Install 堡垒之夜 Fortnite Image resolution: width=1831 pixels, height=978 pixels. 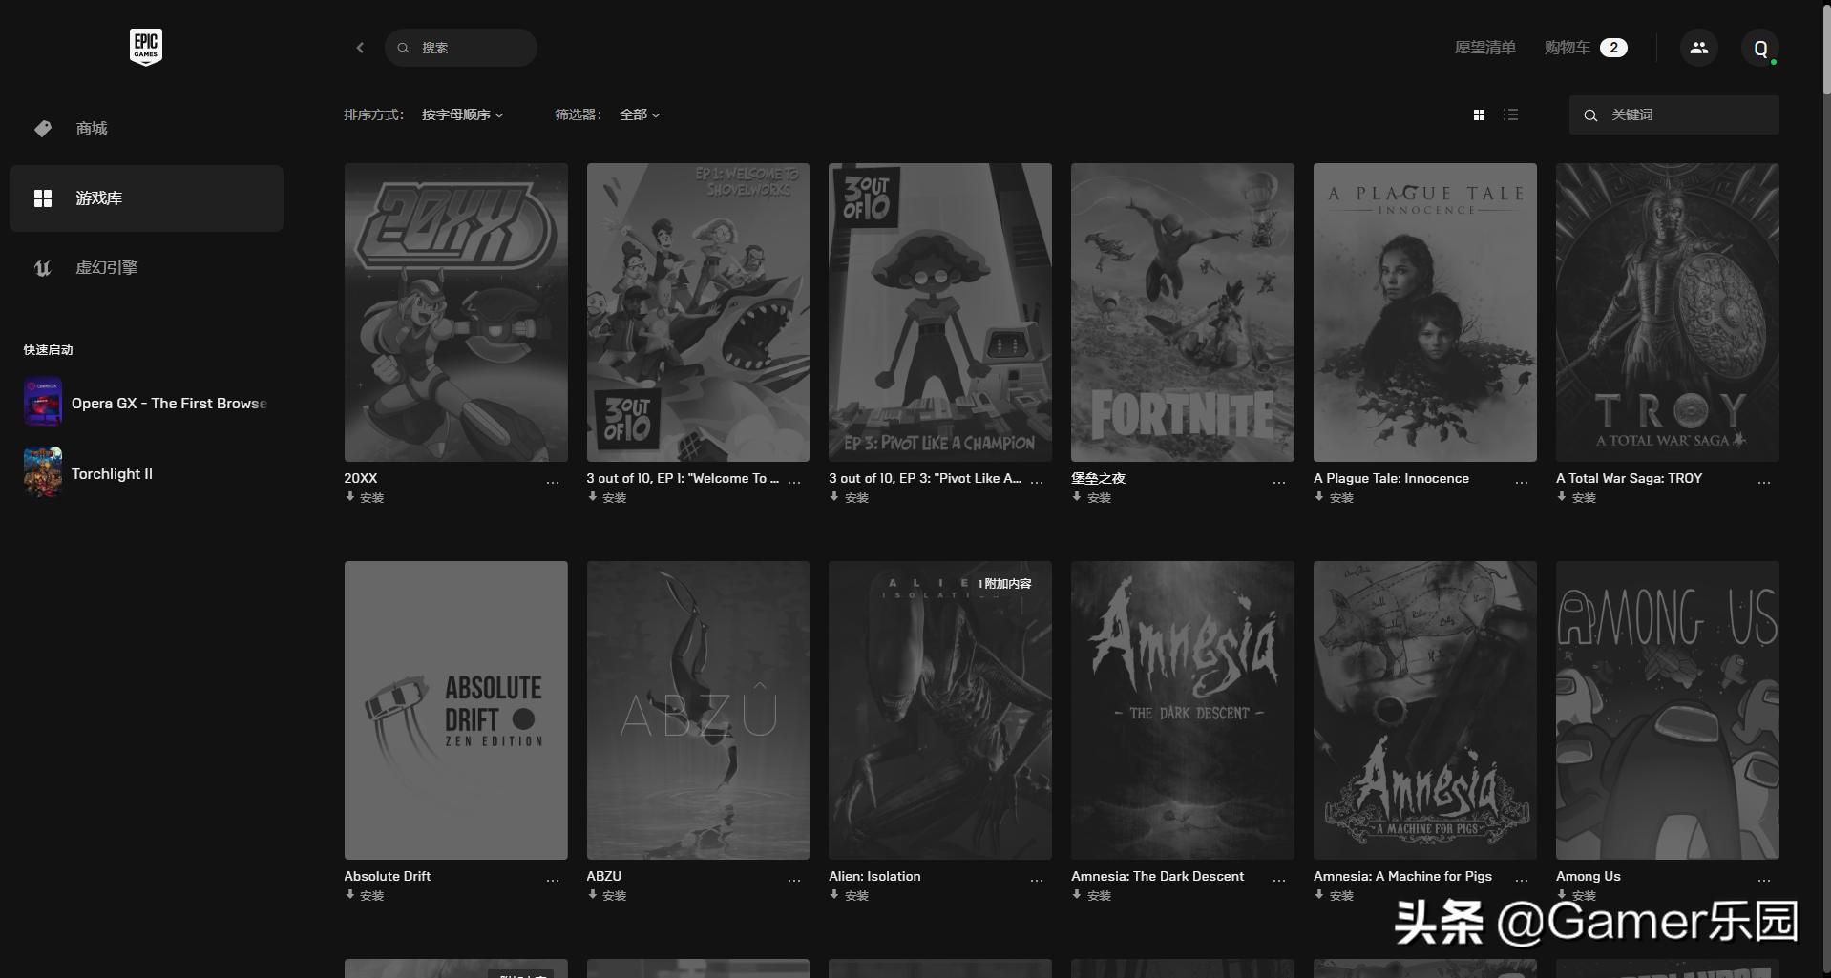pyautogui.click(x=1091, y=497)
